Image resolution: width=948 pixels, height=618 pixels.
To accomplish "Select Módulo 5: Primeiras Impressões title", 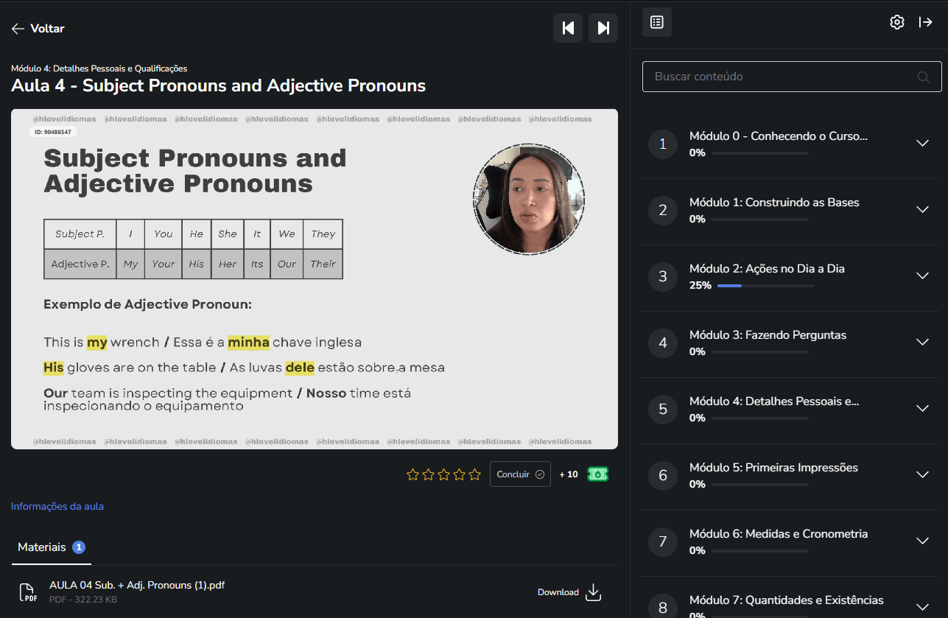I will [773, 468].
